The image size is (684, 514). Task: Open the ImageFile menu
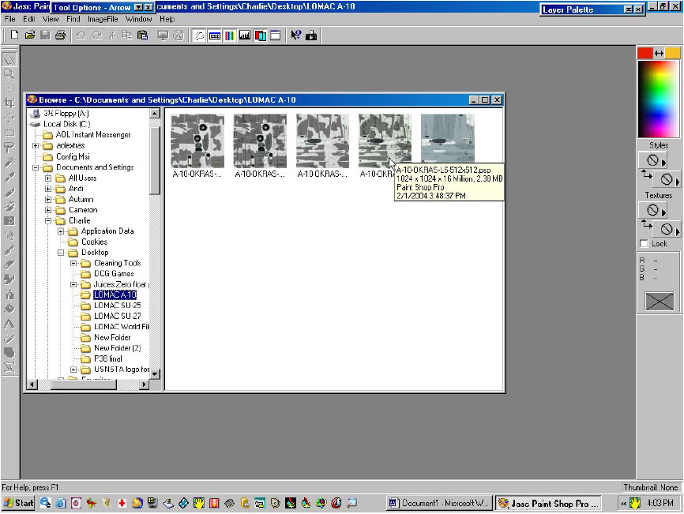(x=103, y=19)
